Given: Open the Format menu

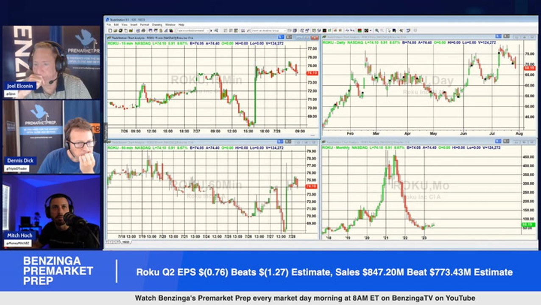Looking at the screenshot, I should [x=145, y=25].
